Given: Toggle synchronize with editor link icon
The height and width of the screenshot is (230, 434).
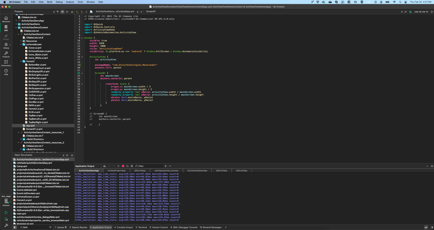Looking at the screenshot, I should click(62, 12).
